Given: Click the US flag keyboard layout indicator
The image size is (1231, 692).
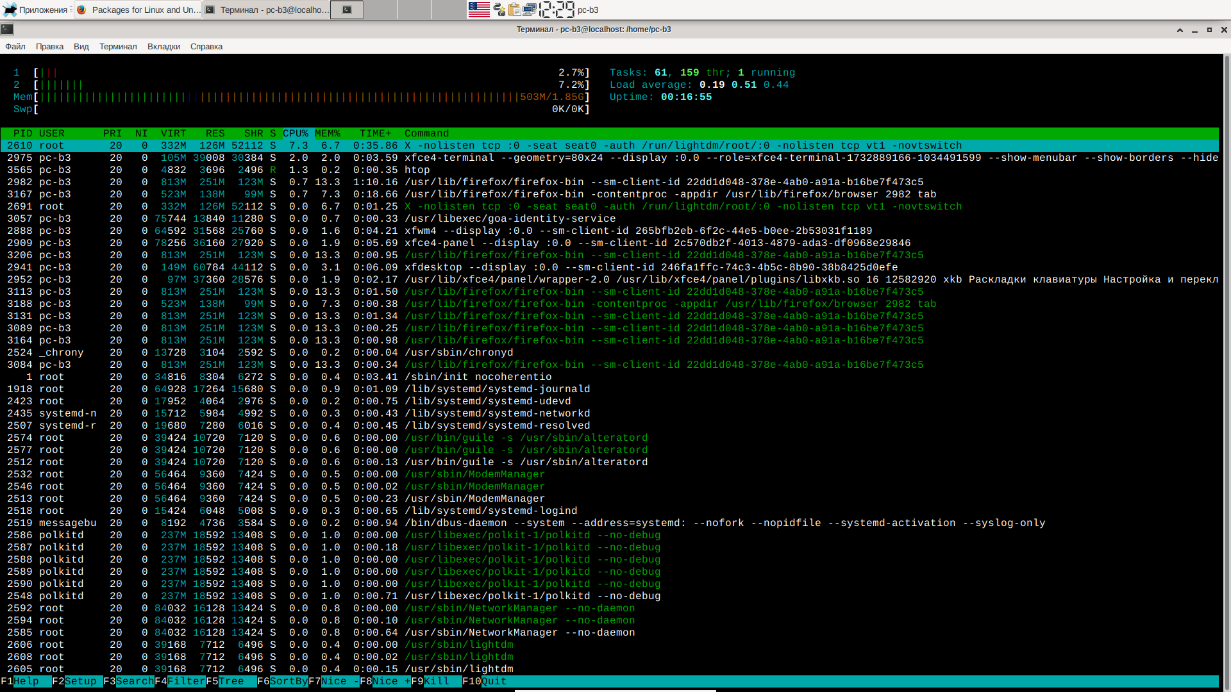Looking at the screenshot, I should click(479, 10).
